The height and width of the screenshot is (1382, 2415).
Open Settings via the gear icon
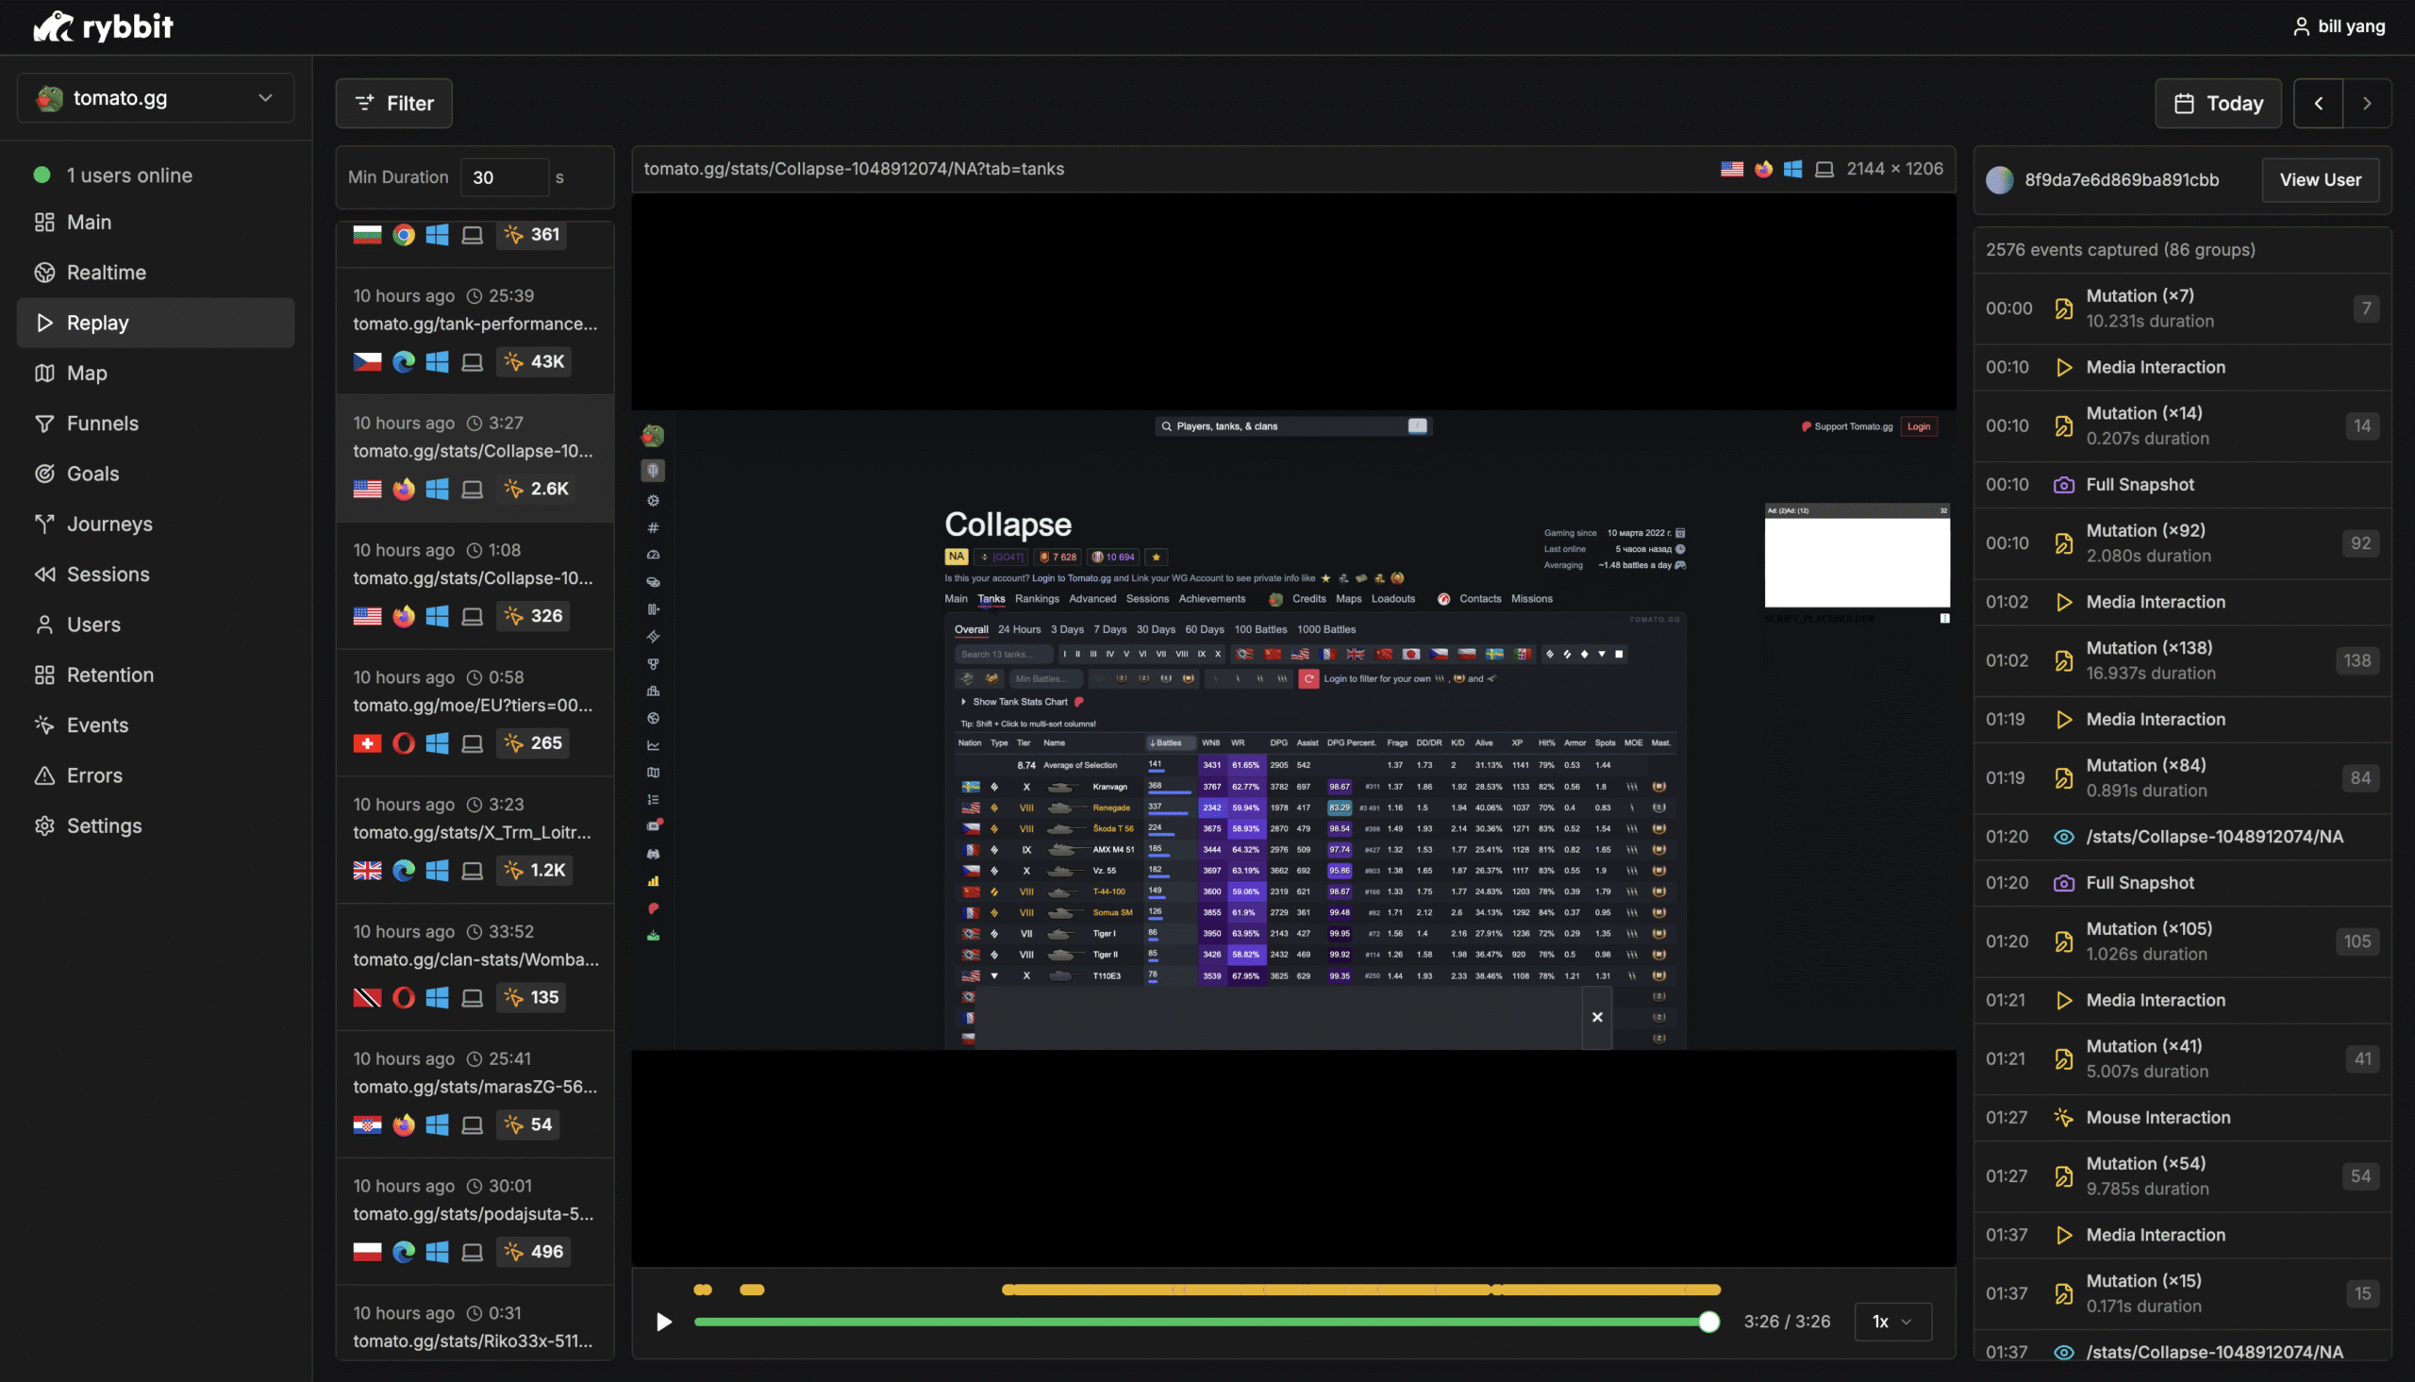pos(44,825)
